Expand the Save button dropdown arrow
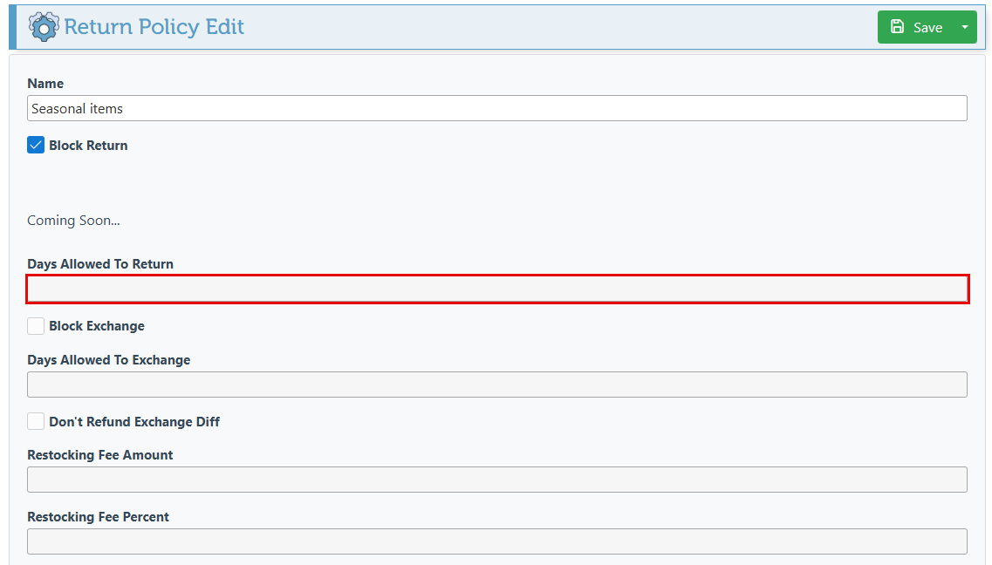The image size is (992, 565). pyautogui.click(x=965, y=27)
